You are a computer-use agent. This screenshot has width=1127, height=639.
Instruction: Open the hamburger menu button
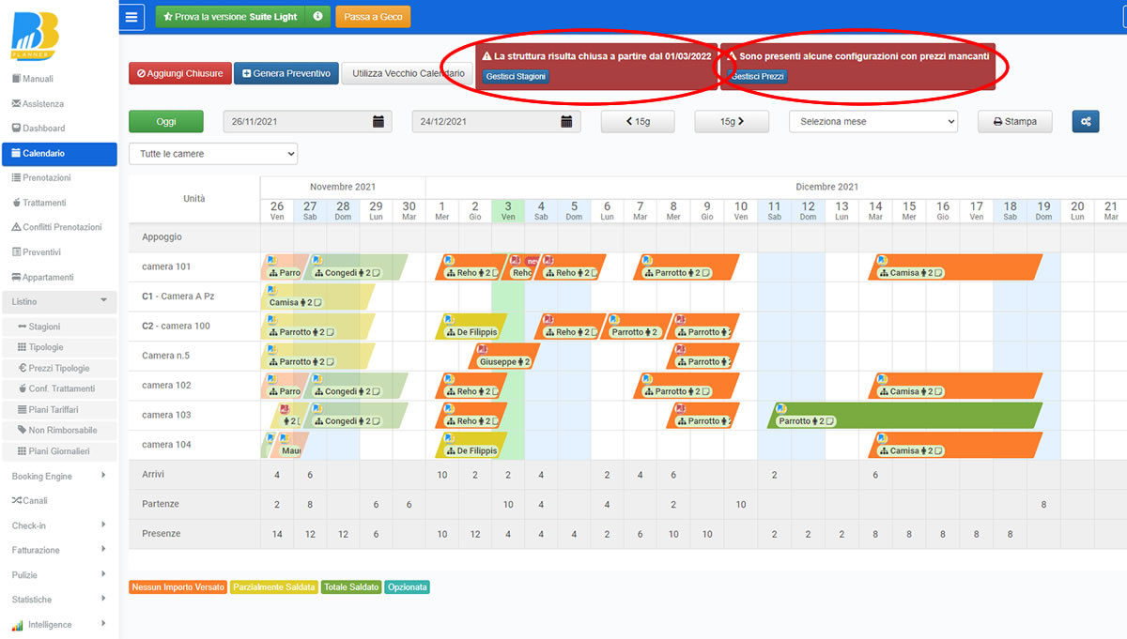click(132, 17)
